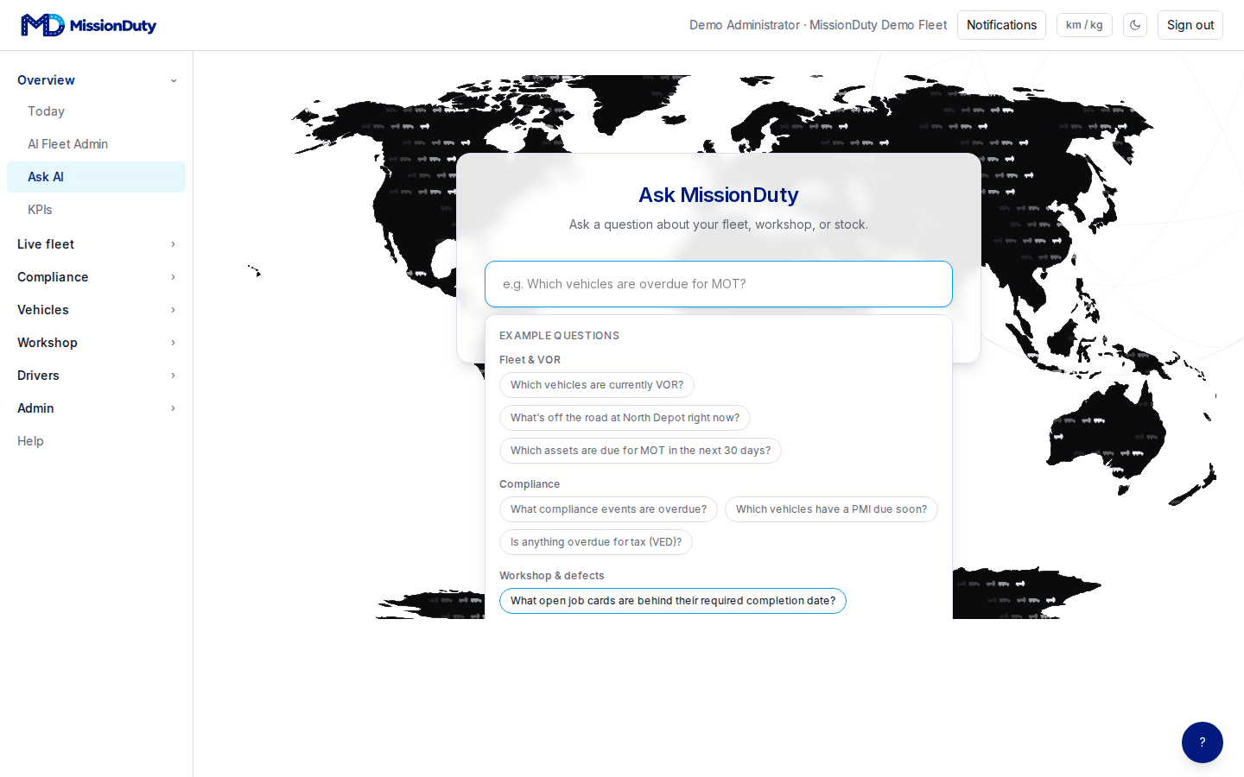Click the 'Compliance' example group label
This screenshot has width=1244, height=777.
530,484
